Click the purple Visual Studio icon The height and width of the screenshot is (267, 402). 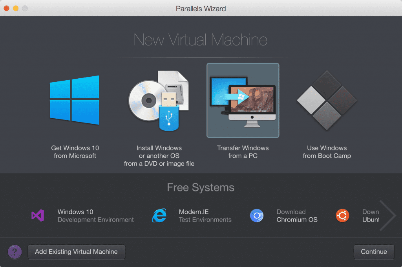tap(38, 216)
